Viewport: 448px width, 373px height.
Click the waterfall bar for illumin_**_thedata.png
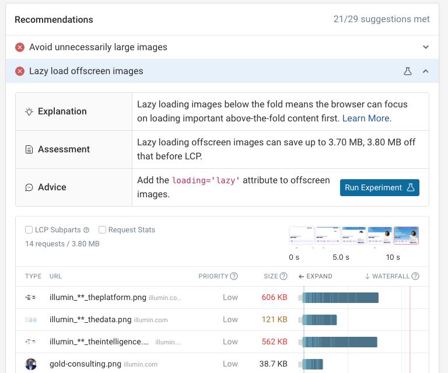(x=319, y=320)
